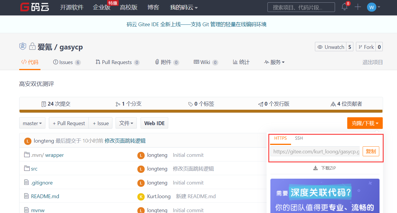
Task: Click the mvnw file icon
Action: point(26,210)
